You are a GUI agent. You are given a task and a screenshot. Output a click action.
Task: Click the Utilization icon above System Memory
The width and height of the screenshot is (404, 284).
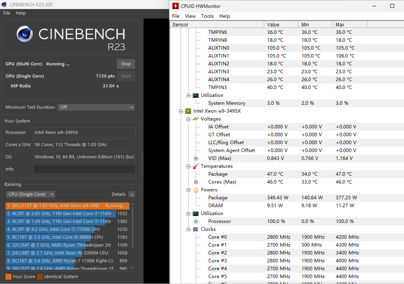click(196, 95)
